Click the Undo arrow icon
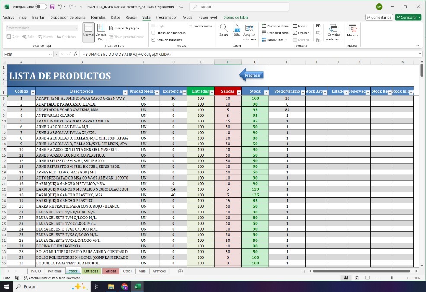This screenshot has height=292, width=426. tap(60, 7)
